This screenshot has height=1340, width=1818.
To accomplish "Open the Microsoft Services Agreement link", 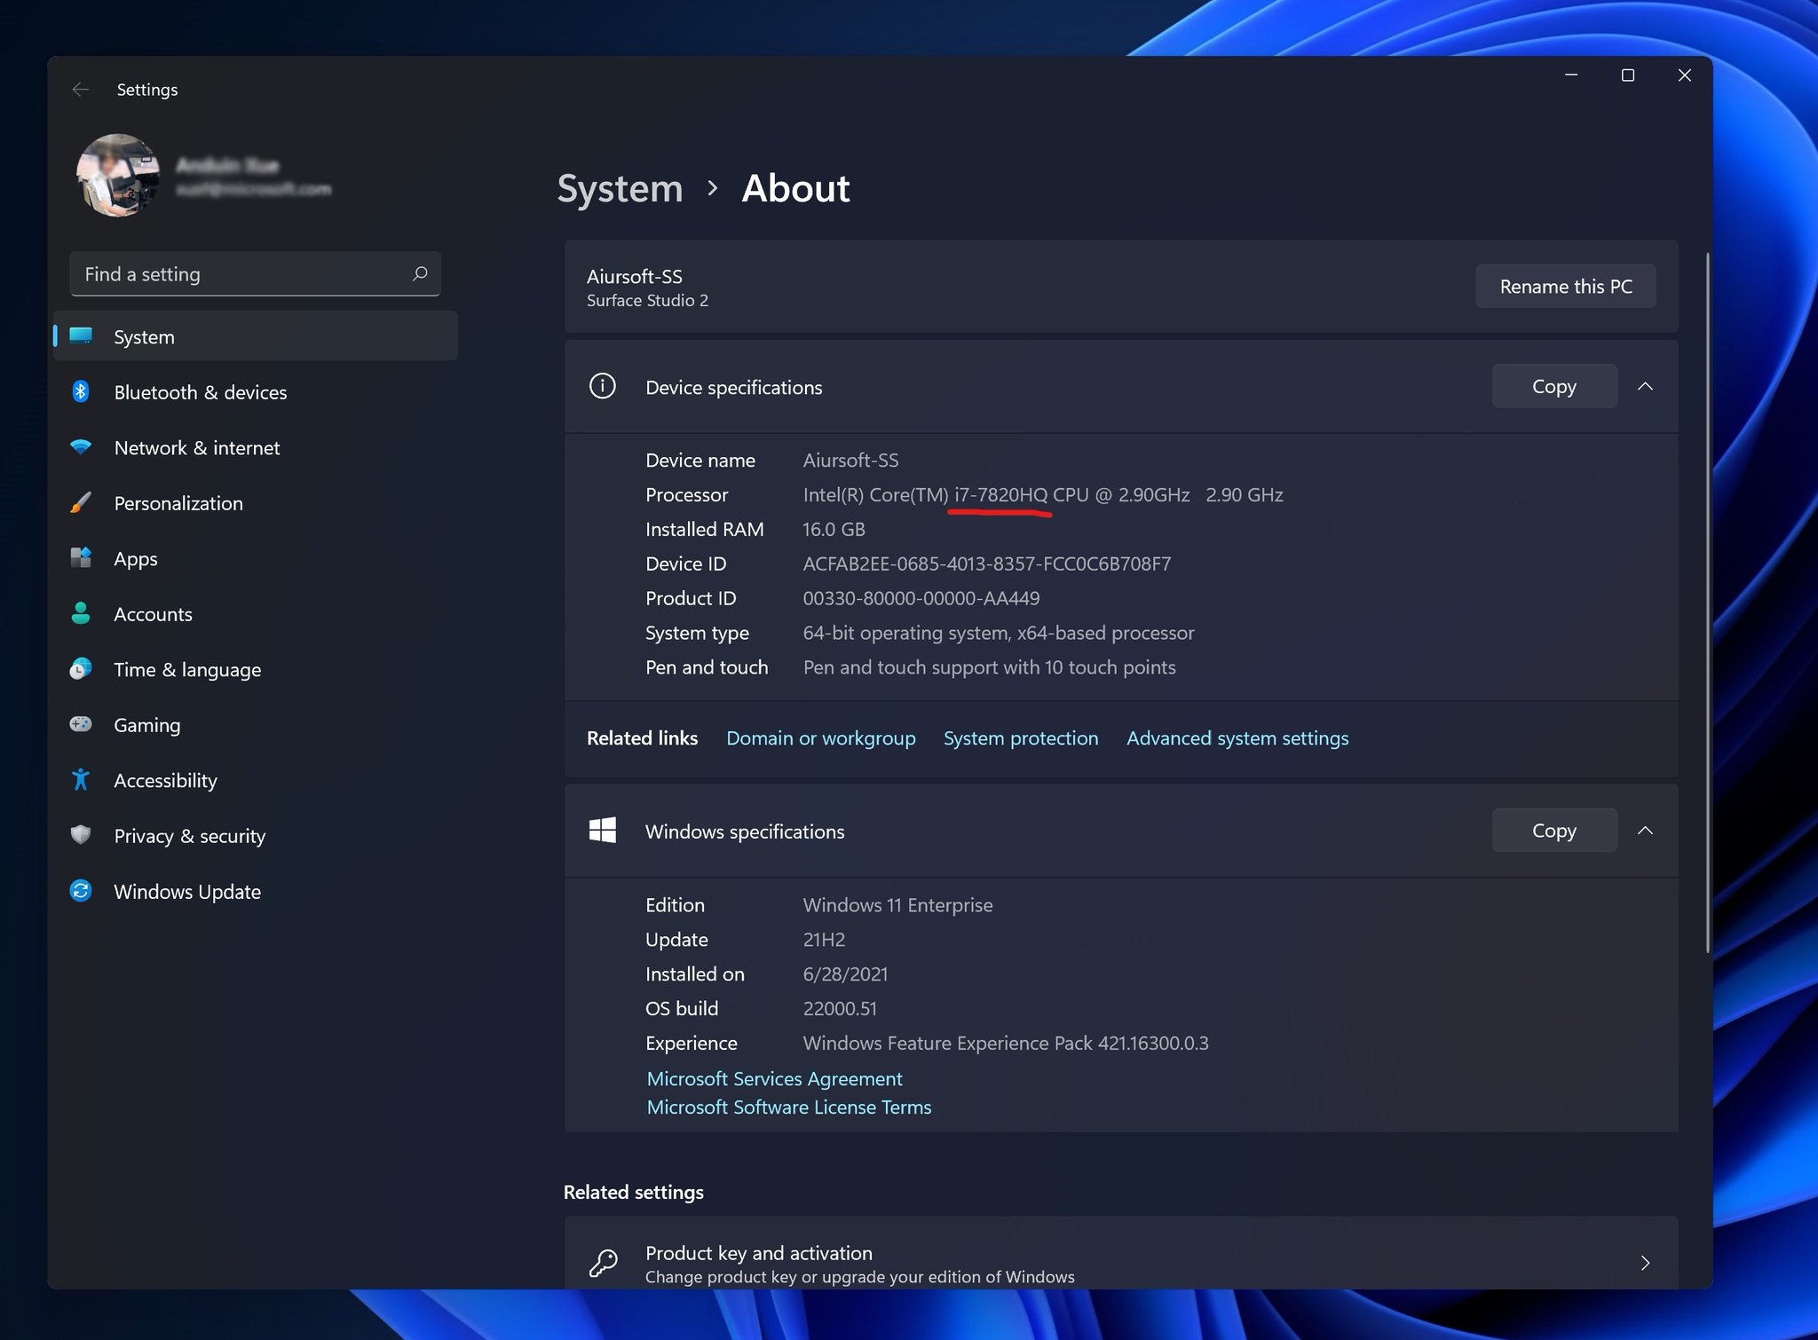I will coord(773,1078).
